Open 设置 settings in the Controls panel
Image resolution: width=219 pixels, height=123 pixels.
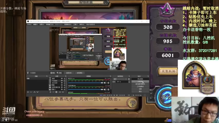tap(140, 89)
